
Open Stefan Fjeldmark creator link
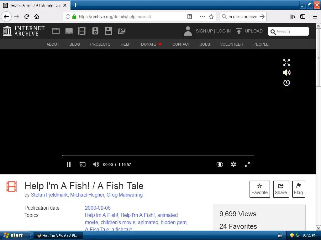point(49,195)
